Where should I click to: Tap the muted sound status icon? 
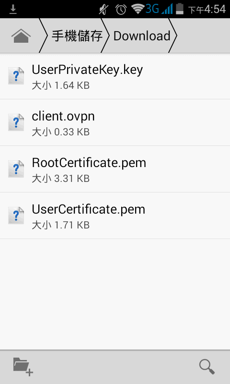104,10
